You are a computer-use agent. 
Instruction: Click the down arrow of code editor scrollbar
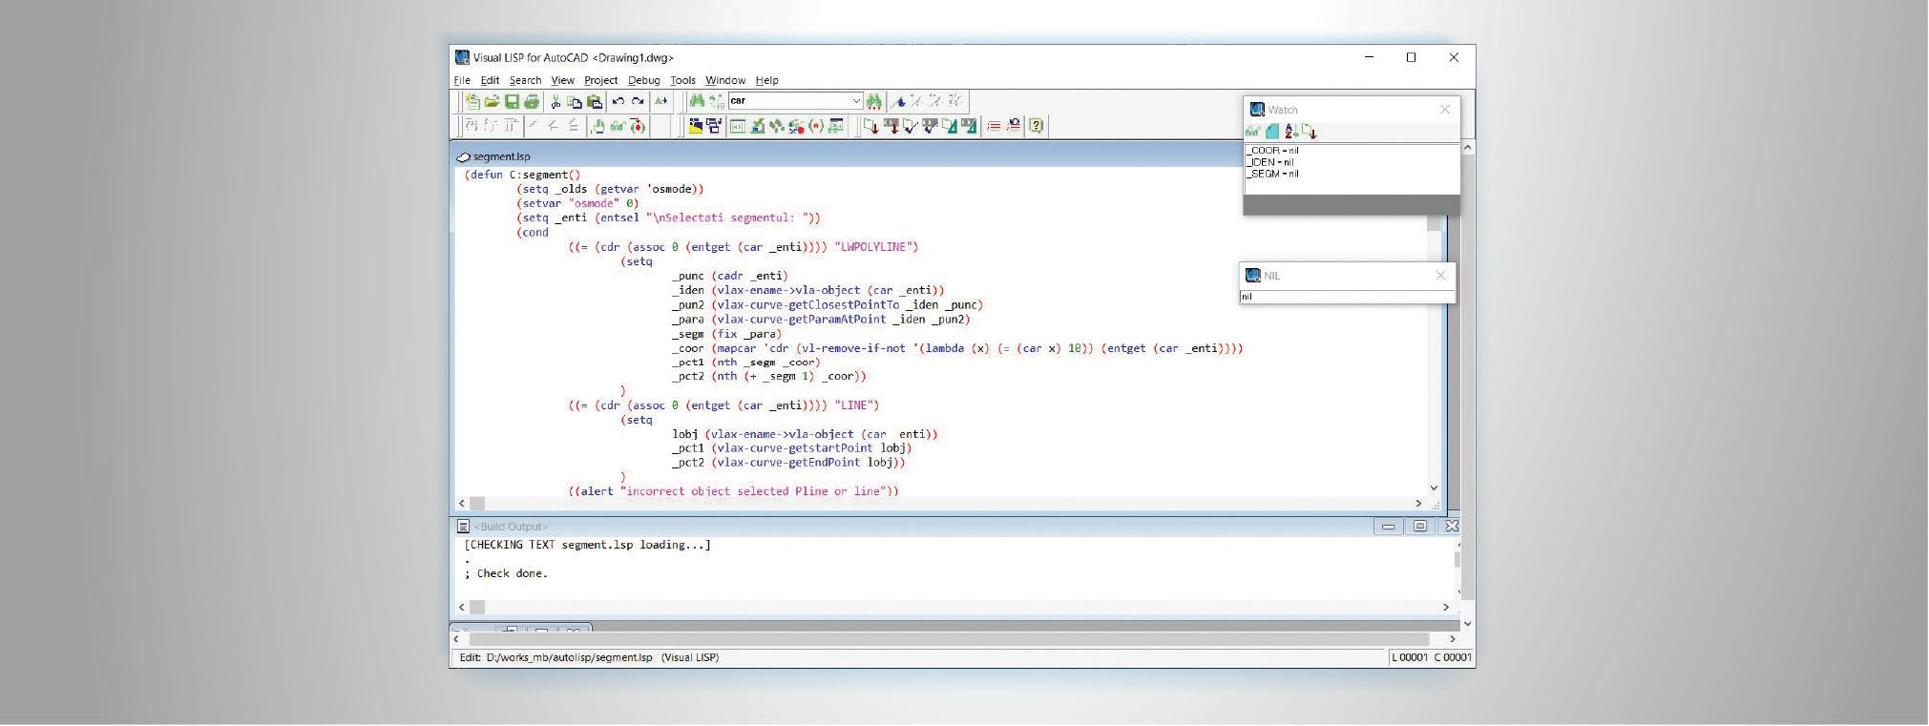coord(1434,488)
